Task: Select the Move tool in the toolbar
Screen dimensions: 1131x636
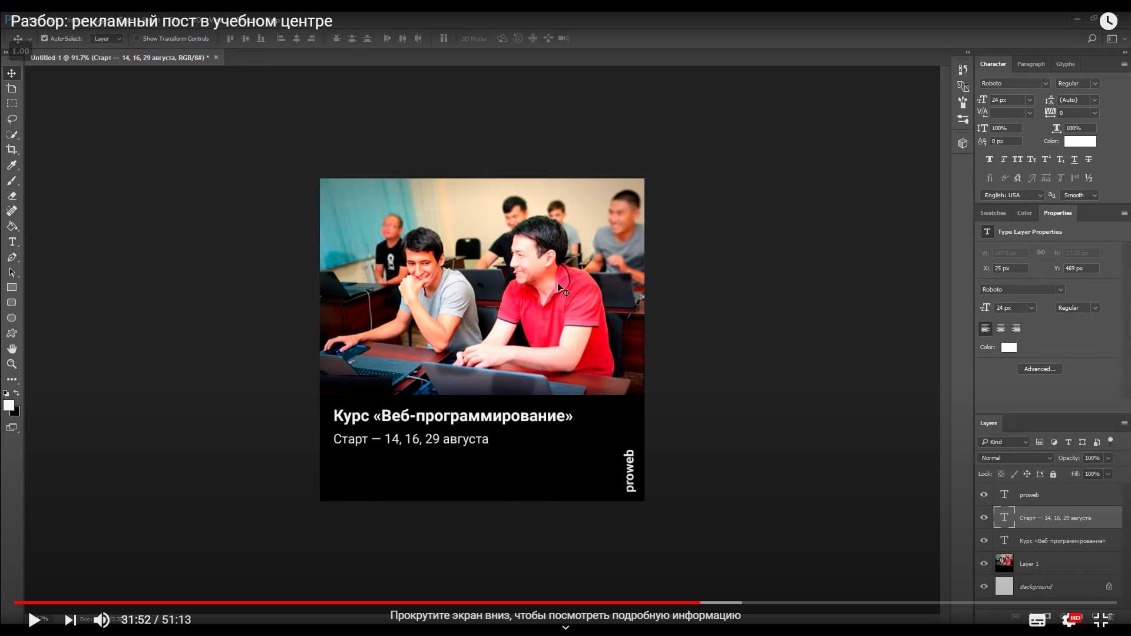Action: click(12, 73)
